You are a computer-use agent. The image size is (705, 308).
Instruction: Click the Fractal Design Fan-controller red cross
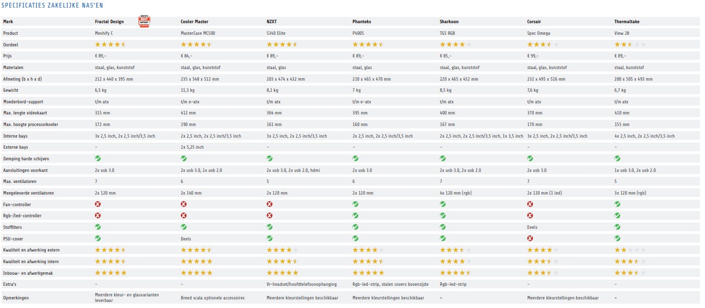[x=98, y=204]
